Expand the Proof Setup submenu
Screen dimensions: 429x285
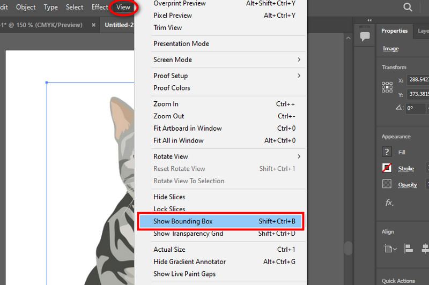pyautogui.click(x=224, y=76)
